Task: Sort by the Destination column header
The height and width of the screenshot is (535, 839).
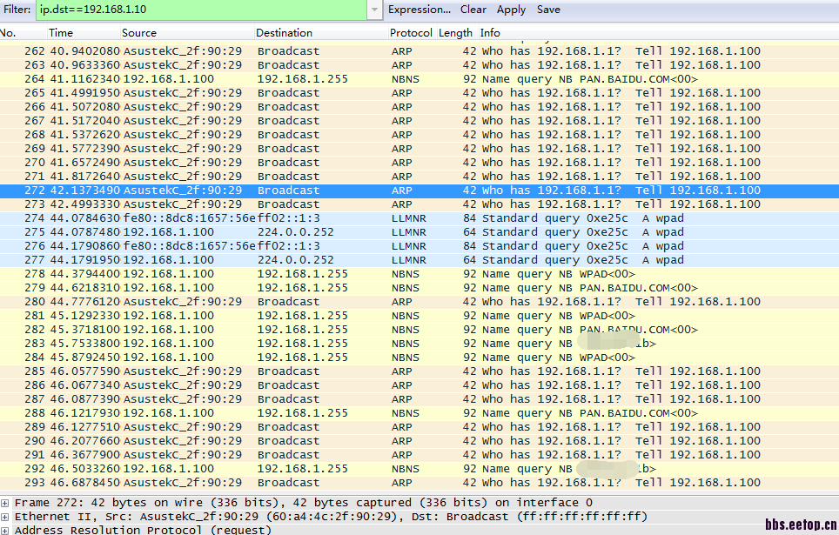Action: (321, 33)
